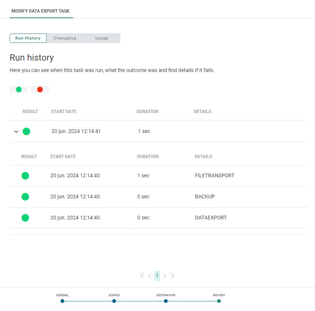
Task: Click the General step dot
Action: coord(62,301)
